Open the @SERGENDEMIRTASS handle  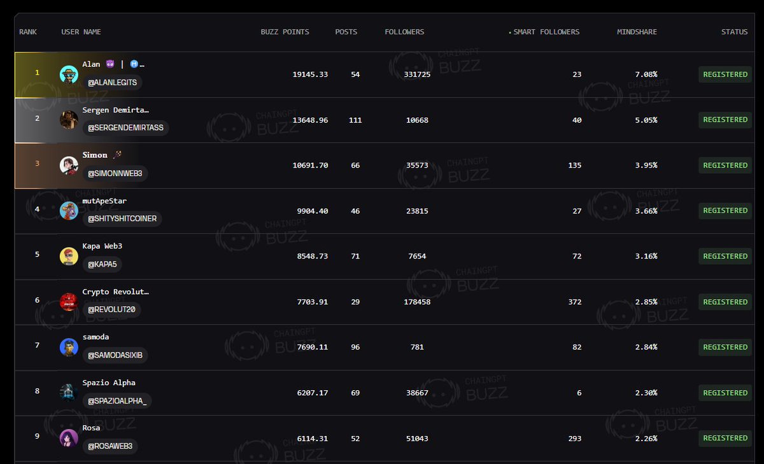[125, 128]
